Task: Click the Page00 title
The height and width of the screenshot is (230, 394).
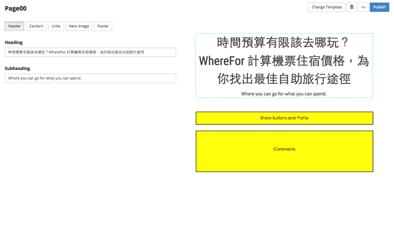Action: [15, 9]
